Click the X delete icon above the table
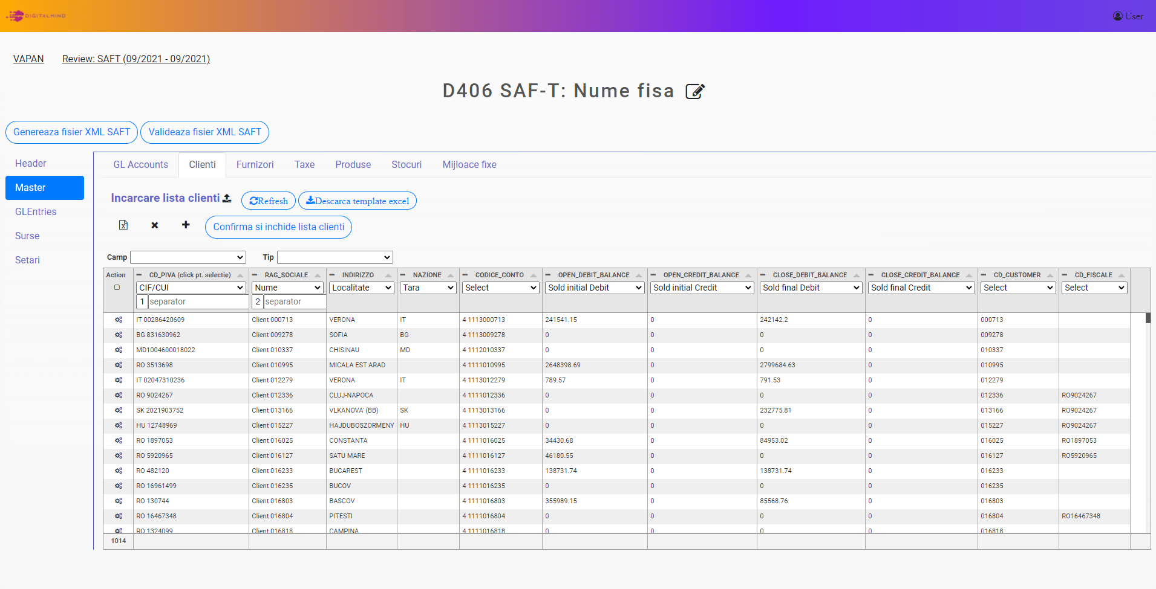Image resolution: width=1156 pixels, height=589 pixels. coord(155,225)
